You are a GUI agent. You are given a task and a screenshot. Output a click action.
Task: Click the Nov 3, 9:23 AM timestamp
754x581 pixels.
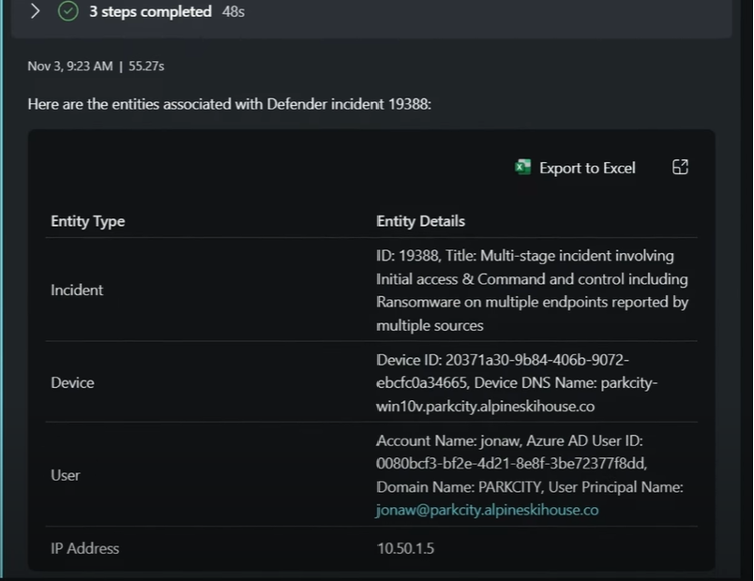[69, 67]
